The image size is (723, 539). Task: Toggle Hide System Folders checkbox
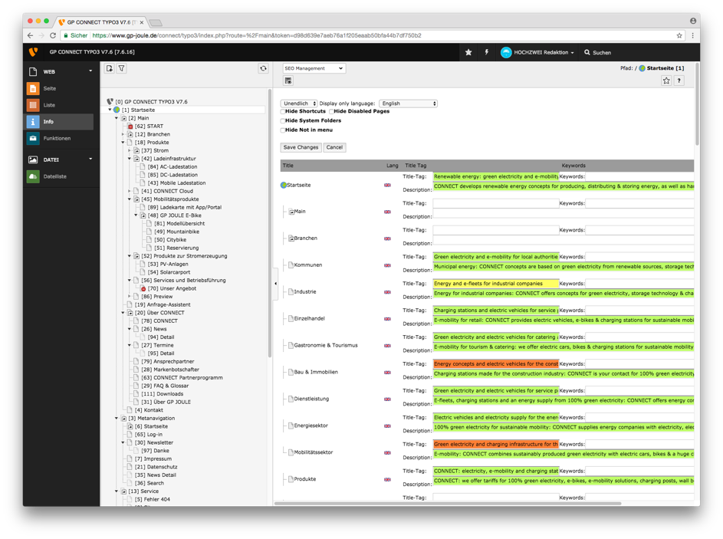(x=283, y=121)
